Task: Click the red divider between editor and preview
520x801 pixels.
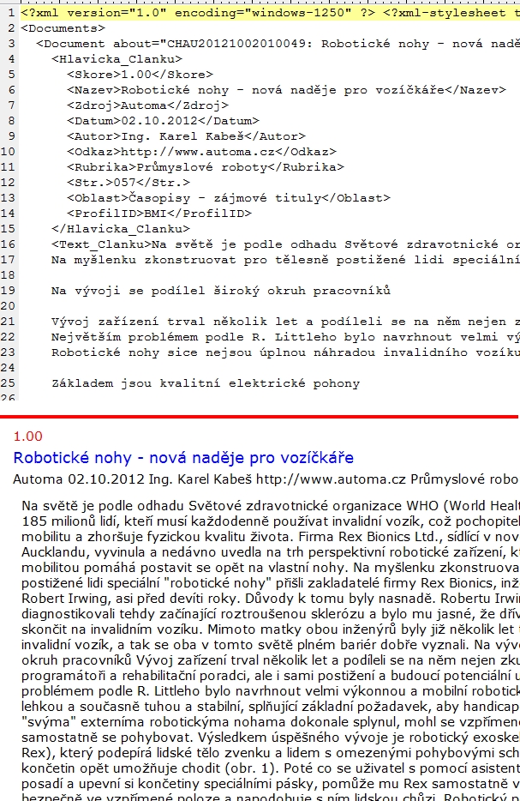Action: point(259,417)
